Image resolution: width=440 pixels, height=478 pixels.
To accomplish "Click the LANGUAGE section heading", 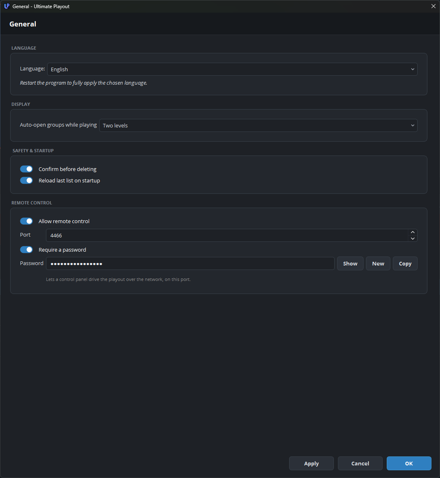I will tap(24, 48).
